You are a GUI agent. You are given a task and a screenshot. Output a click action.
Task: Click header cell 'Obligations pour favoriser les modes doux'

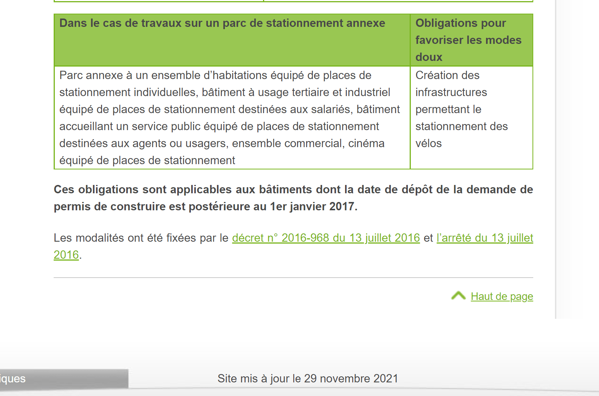point(472,40)
